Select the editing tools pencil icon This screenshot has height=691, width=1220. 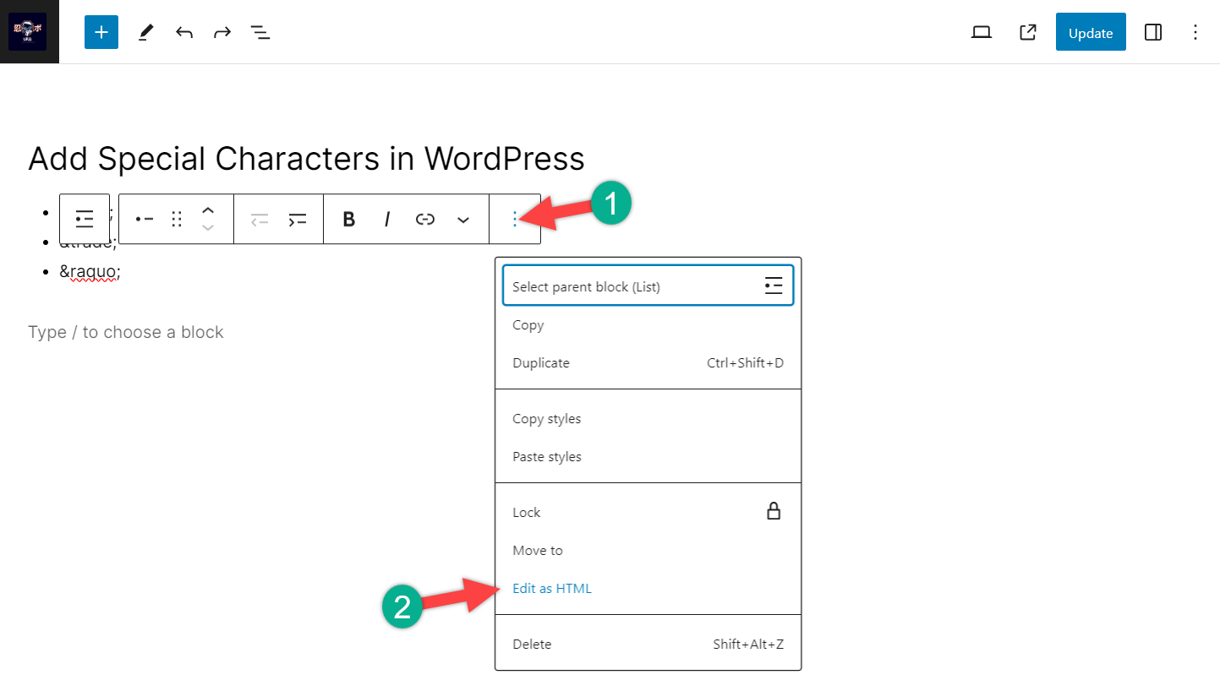click(x=145, y=31)
